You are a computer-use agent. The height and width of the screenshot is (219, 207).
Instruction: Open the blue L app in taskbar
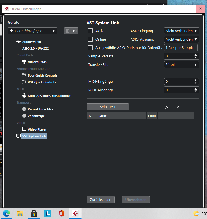[48, 213]
